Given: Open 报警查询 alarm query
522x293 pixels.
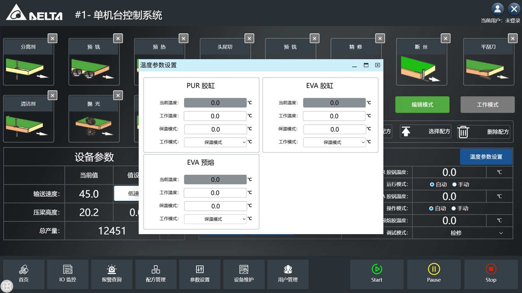Looking at the screenshot, I should [112, 274].
